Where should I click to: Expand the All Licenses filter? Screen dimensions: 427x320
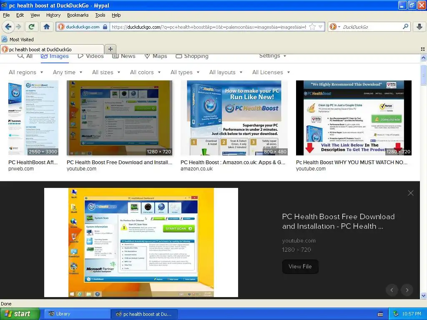(271, 72)
